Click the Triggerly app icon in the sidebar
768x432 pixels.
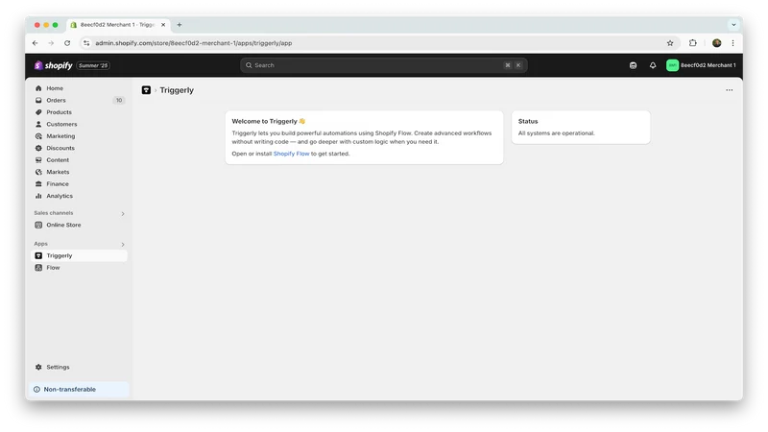tap(38, 255)
